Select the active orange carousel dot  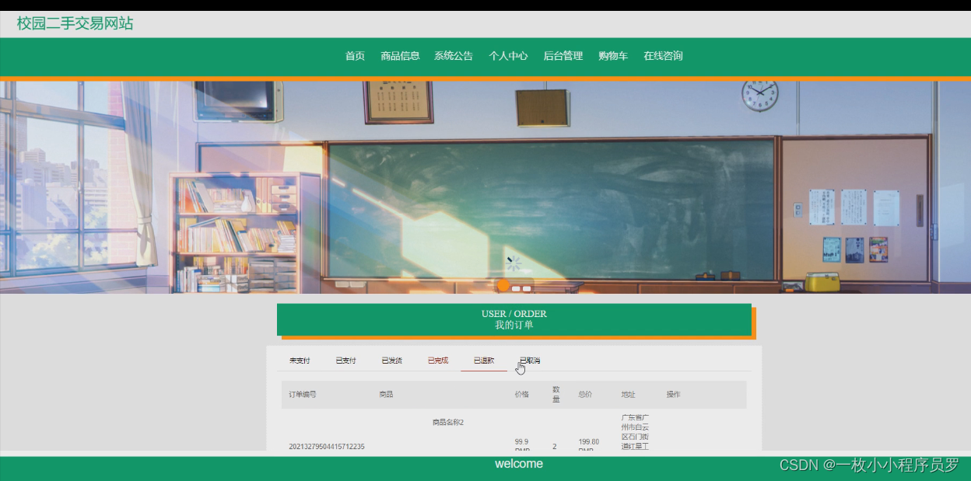503,285
